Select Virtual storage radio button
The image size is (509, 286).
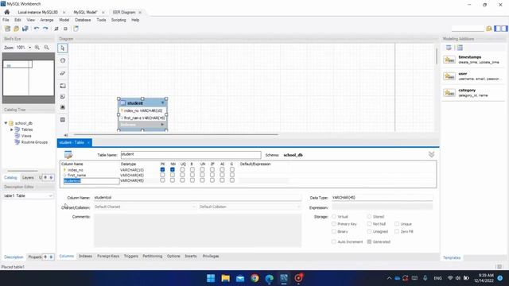coord(334,216)
